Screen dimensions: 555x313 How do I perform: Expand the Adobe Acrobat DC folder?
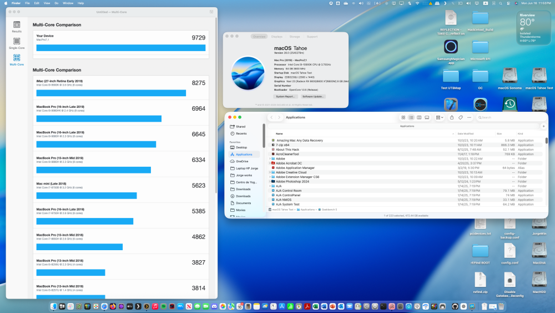click(x=270, y=163)
